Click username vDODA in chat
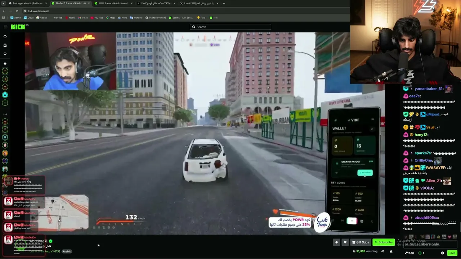The height and width of the screenshot is (259, 461). pos(427,188)
